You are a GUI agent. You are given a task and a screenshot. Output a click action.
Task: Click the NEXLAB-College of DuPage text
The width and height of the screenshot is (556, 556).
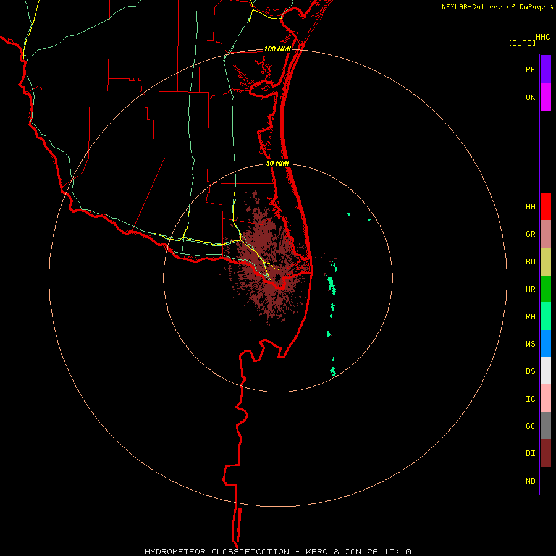click(x=493, y=7)
